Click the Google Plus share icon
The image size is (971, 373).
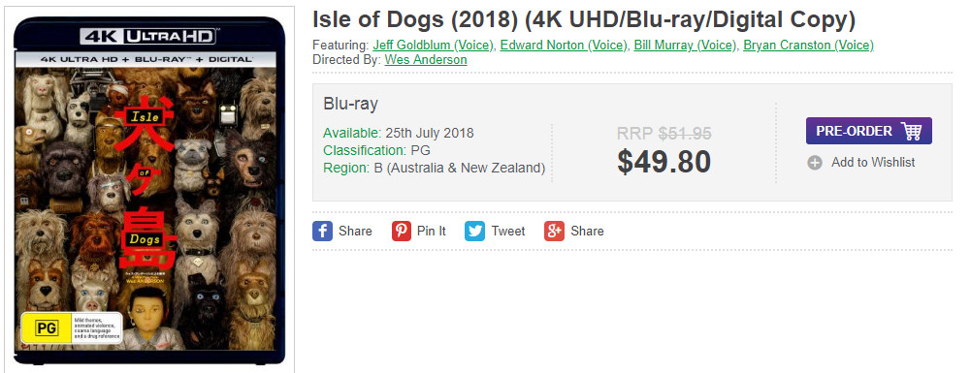click(554, 232)
